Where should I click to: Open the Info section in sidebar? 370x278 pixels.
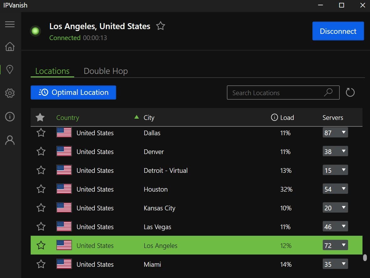point(10,116)
